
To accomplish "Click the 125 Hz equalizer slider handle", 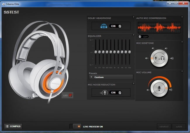I will pos(103,52).
